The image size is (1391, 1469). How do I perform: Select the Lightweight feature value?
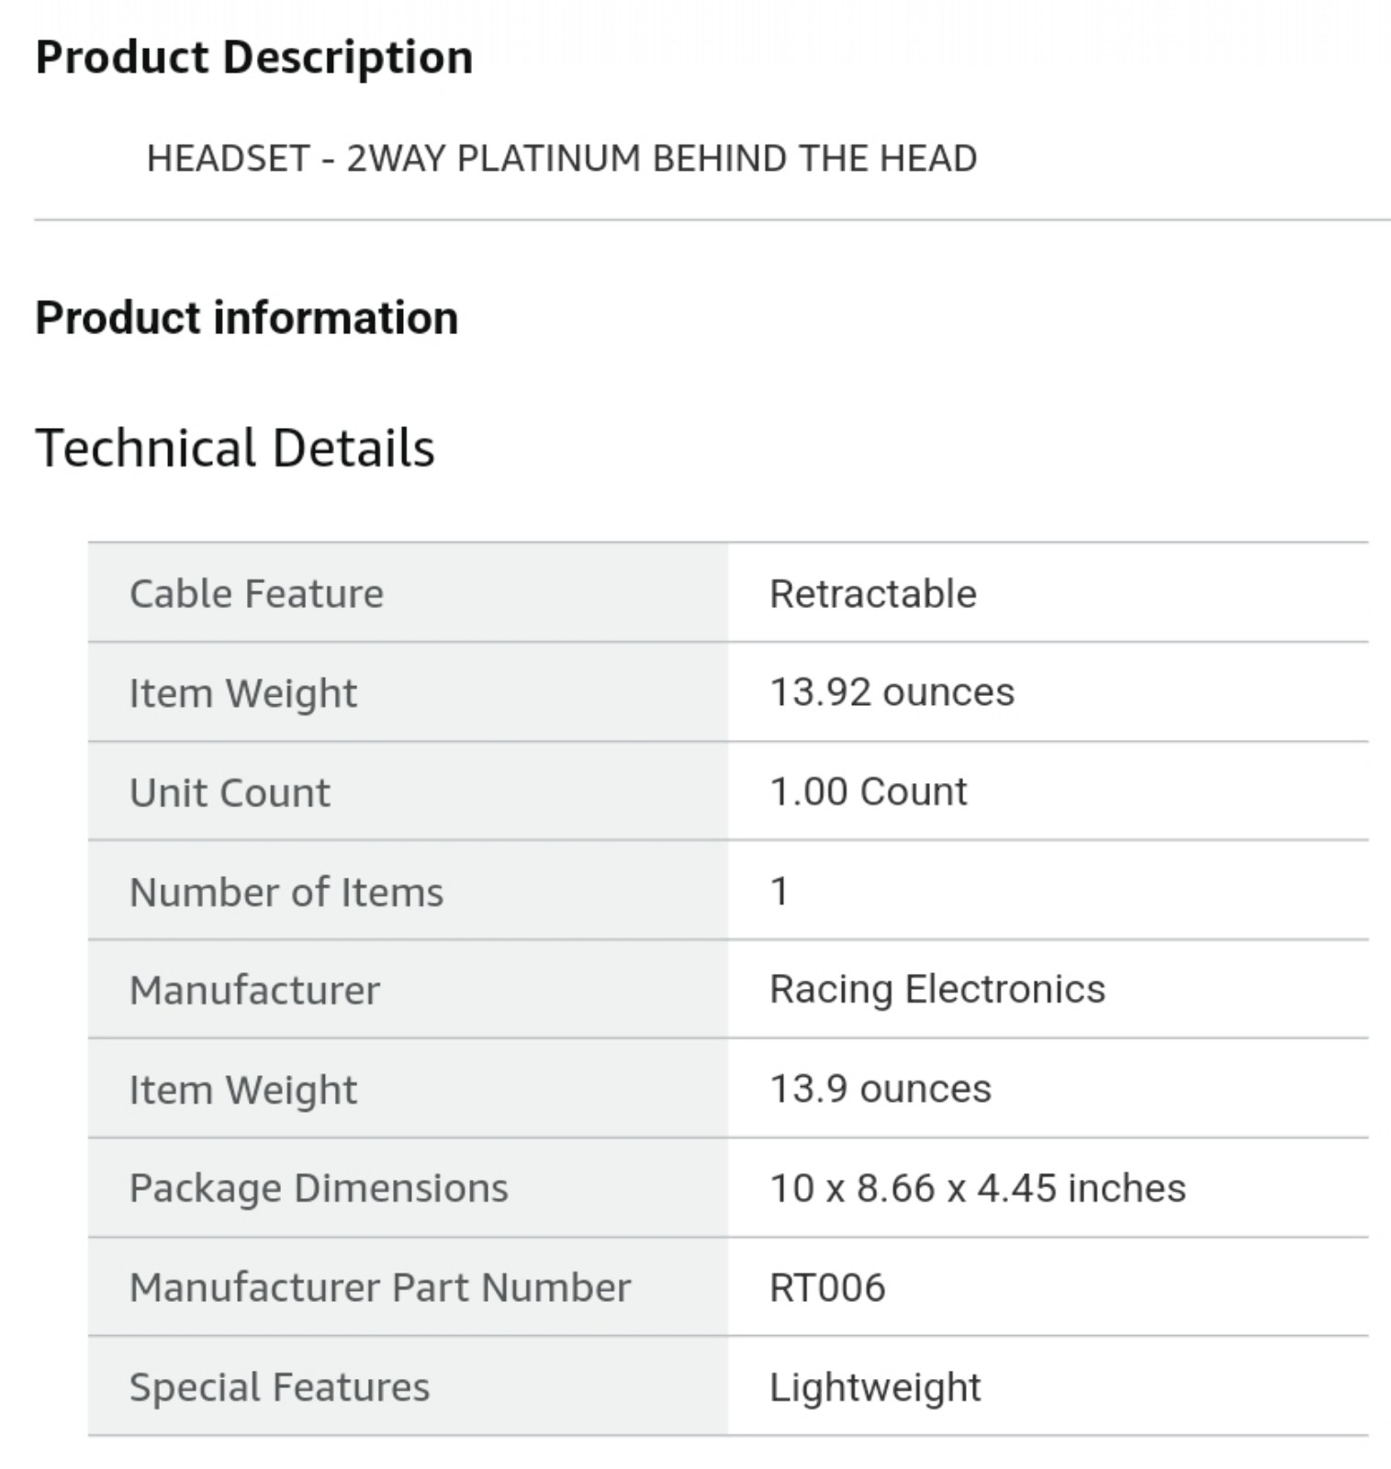pyautogui.click(x=875, y=1386)
